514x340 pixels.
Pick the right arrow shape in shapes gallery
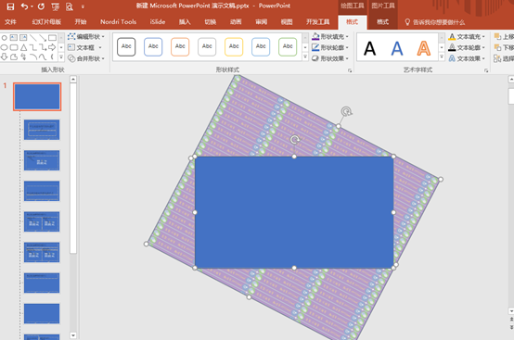pyautogui.click(x=52, y=47)
